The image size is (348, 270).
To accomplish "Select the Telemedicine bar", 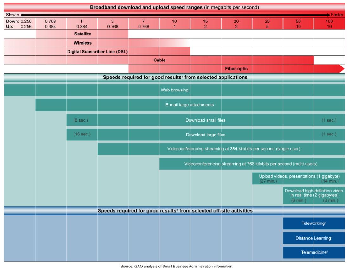I will click(314, 253).
